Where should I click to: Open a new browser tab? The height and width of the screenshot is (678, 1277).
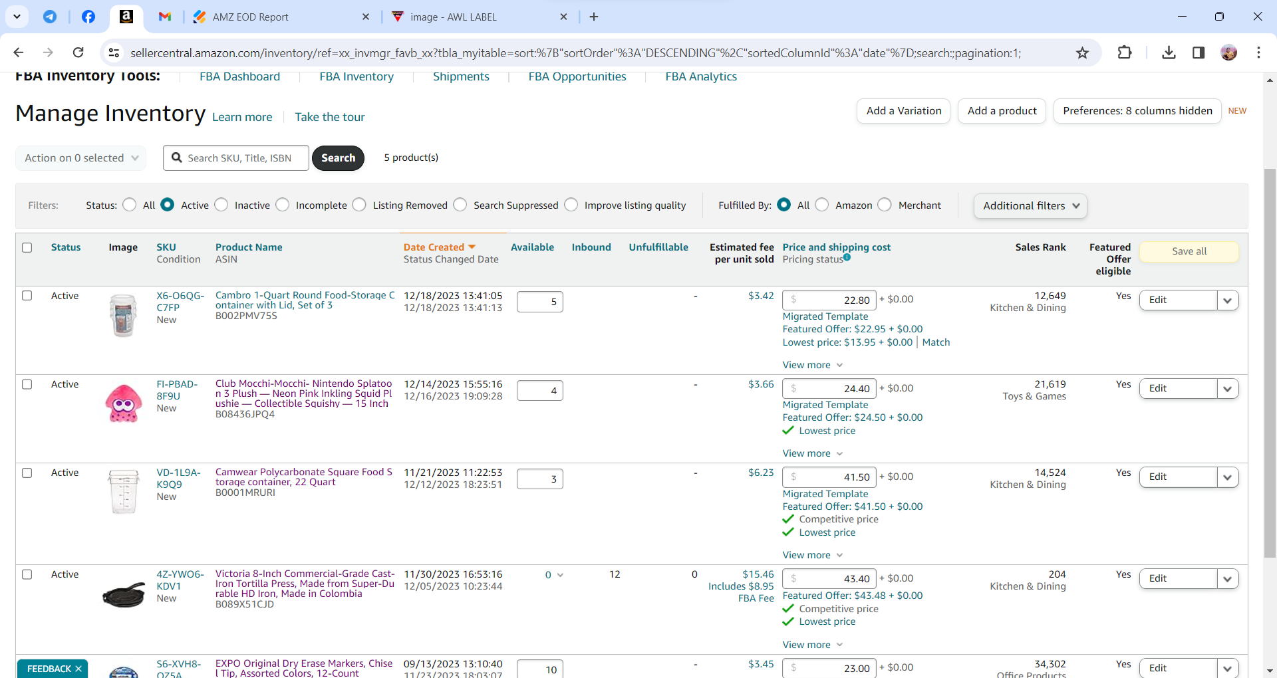pyautogui.click(x=594, y=17)
